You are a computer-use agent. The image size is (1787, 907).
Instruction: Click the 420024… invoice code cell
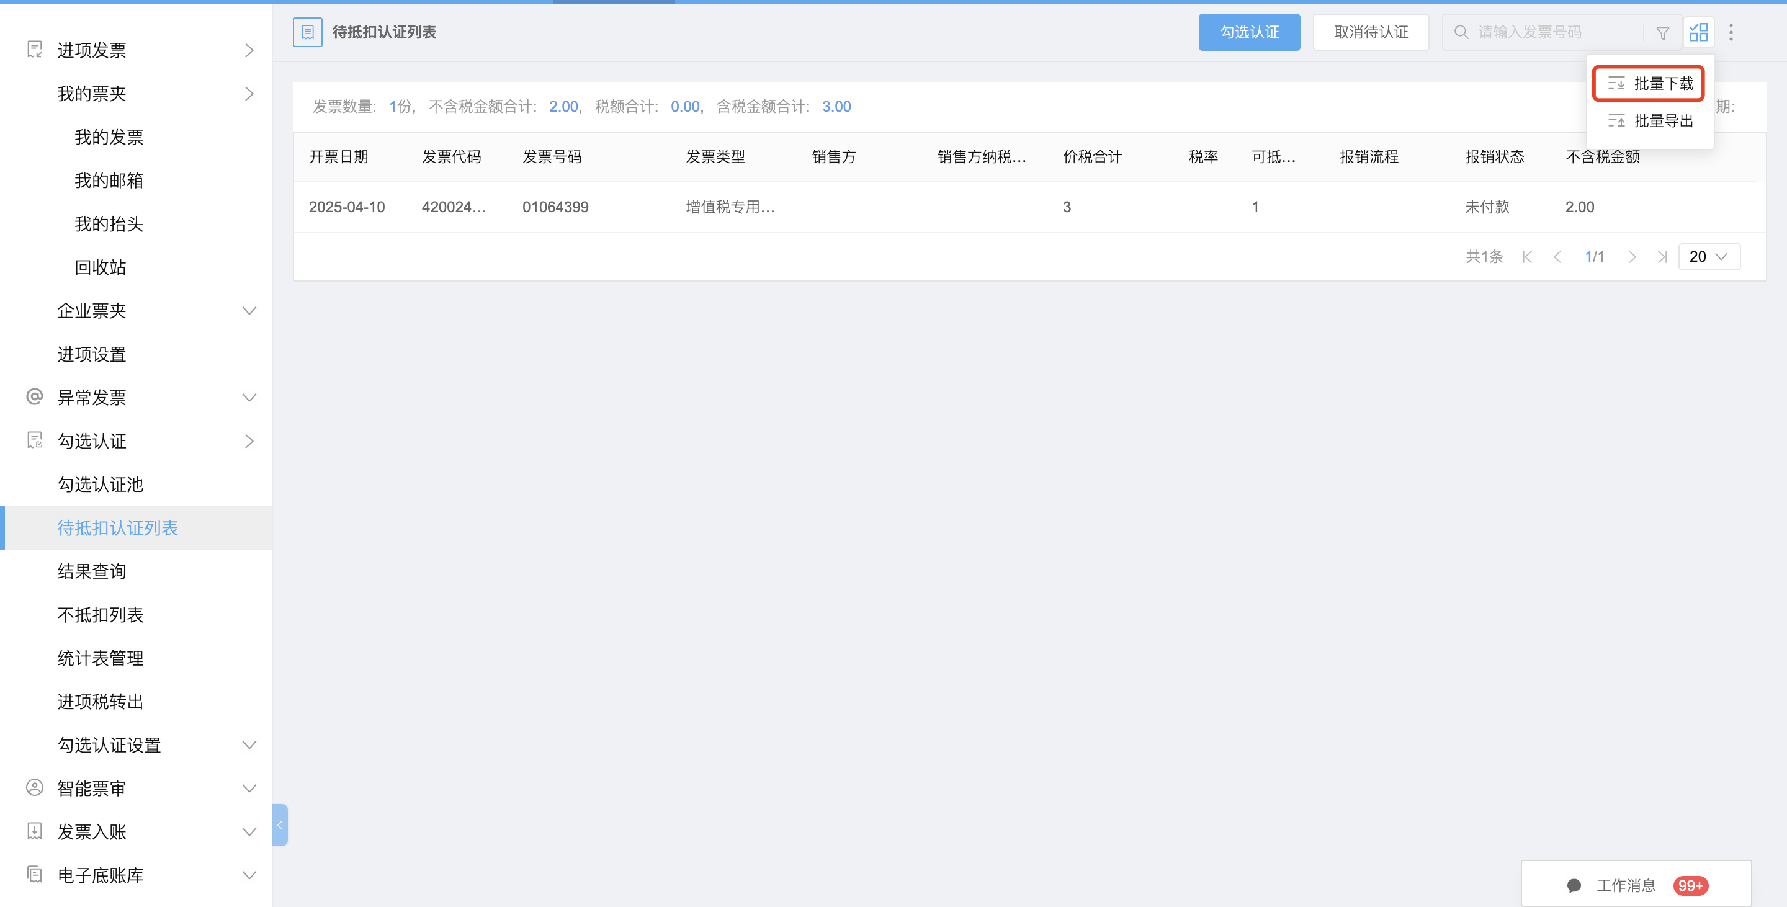(454, 207)
